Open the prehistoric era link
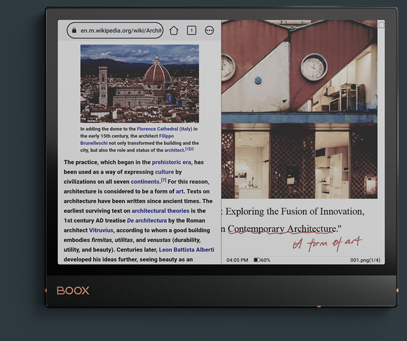The height and width of the screenshot is (341, 407). pyautogui.click(x=171, y=162)
